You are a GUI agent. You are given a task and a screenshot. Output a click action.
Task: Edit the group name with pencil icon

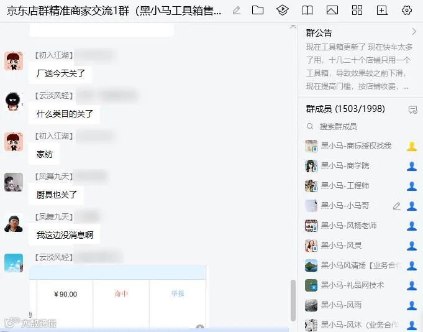[x=237, y=11]
